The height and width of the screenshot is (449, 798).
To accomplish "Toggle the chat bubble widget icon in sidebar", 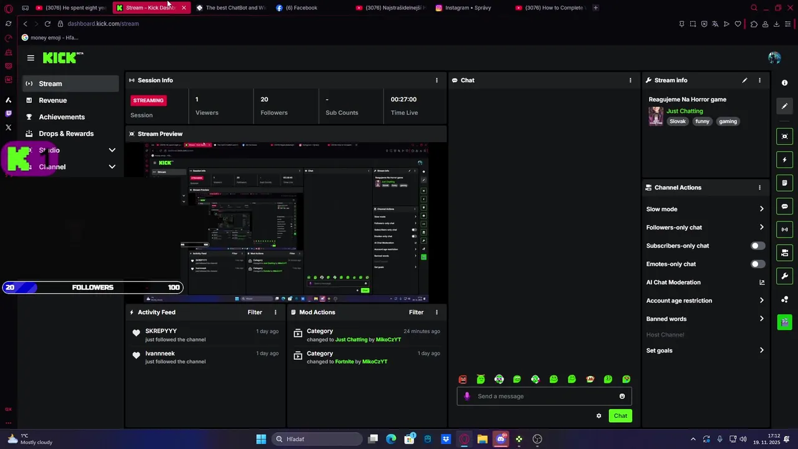I will click(785, 206).
